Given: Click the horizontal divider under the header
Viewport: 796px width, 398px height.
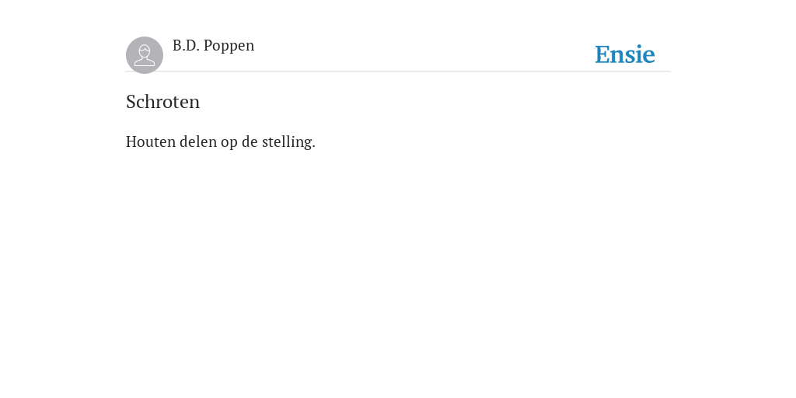Looking at the screenshot, I should pos(398,72).
